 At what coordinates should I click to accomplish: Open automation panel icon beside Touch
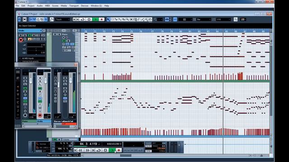pyautogui.click(x=52, y=19)
